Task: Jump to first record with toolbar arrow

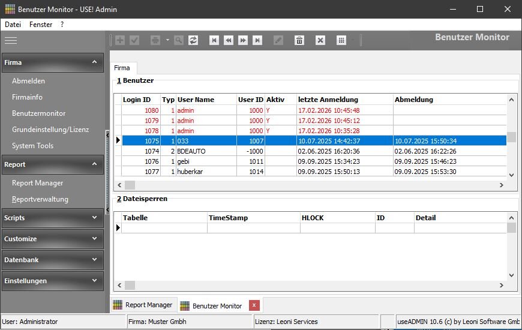Action: coord(214,40)
